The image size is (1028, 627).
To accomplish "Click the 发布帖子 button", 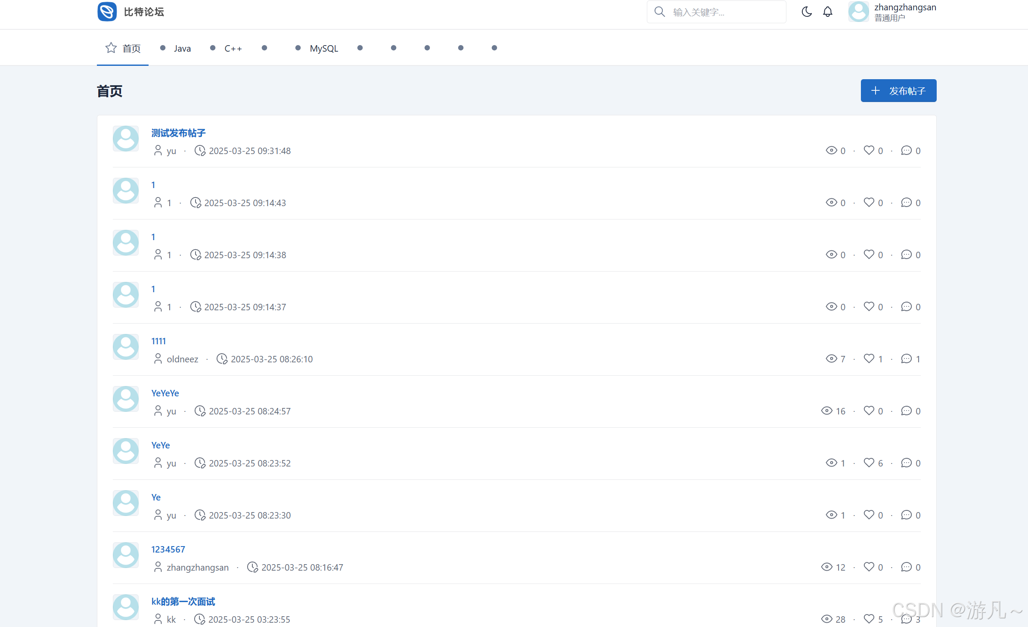I will [898, 91].
